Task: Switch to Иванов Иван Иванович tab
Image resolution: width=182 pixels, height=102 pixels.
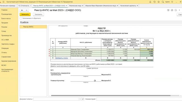Action: click(x=101, y=6)
